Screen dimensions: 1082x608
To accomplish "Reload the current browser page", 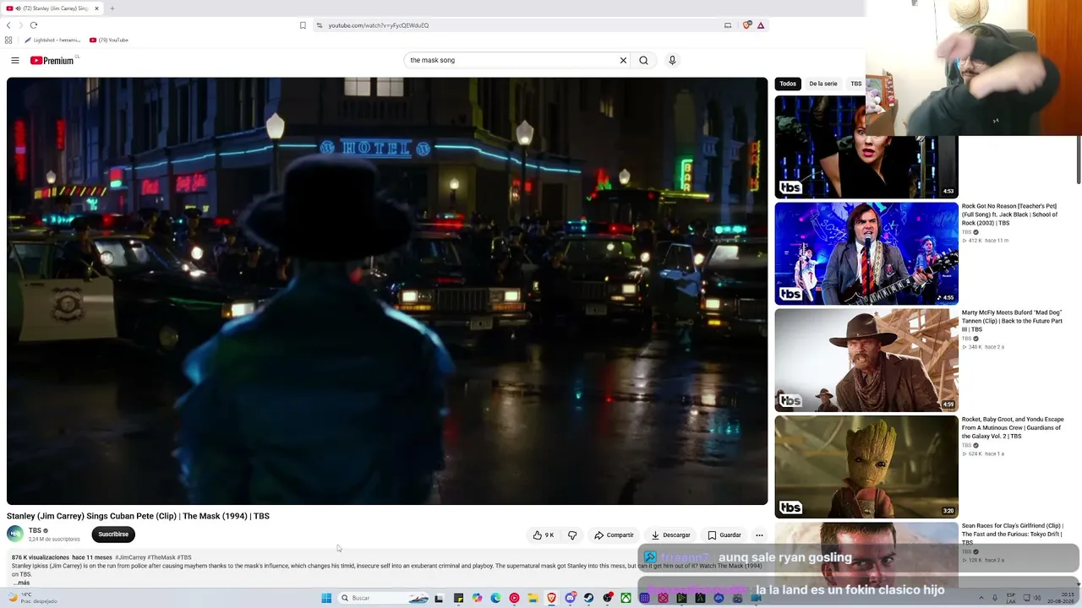I will 34,25.
